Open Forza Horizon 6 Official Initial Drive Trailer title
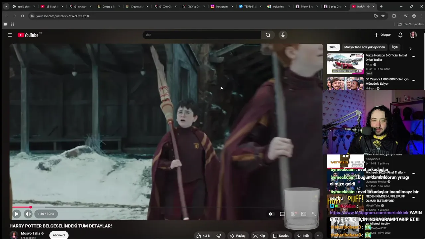425x239 pixels. coord(386,58)
